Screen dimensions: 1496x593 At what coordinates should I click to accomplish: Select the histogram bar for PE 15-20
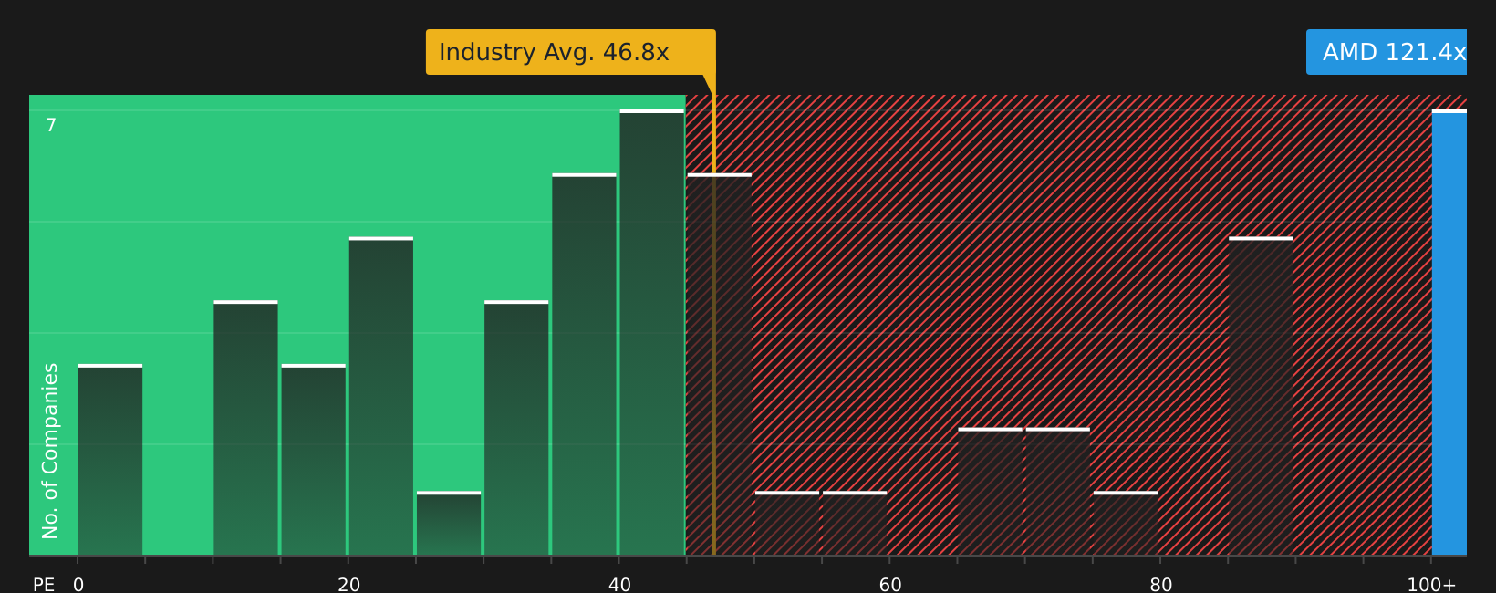(x=314, y=460)
